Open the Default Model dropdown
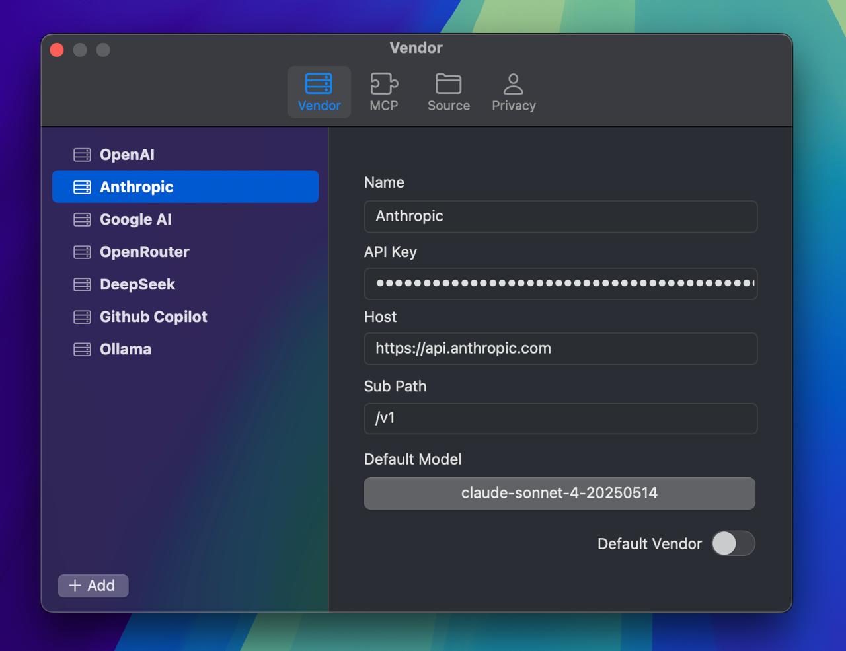Image resolution: width=846 pixels, height=651 pixels. coord(559,493)
